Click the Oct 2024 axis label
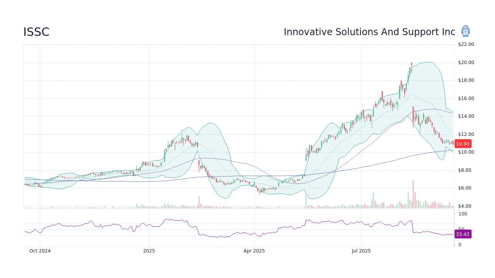The width and height of the screenshot is (495, 278). [x=40, y=251]
